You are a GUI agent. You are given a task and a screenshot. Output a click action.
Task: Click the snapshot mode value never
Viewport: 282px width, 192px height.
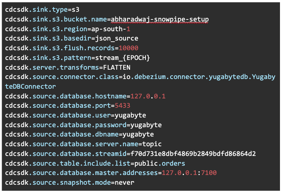125,183
